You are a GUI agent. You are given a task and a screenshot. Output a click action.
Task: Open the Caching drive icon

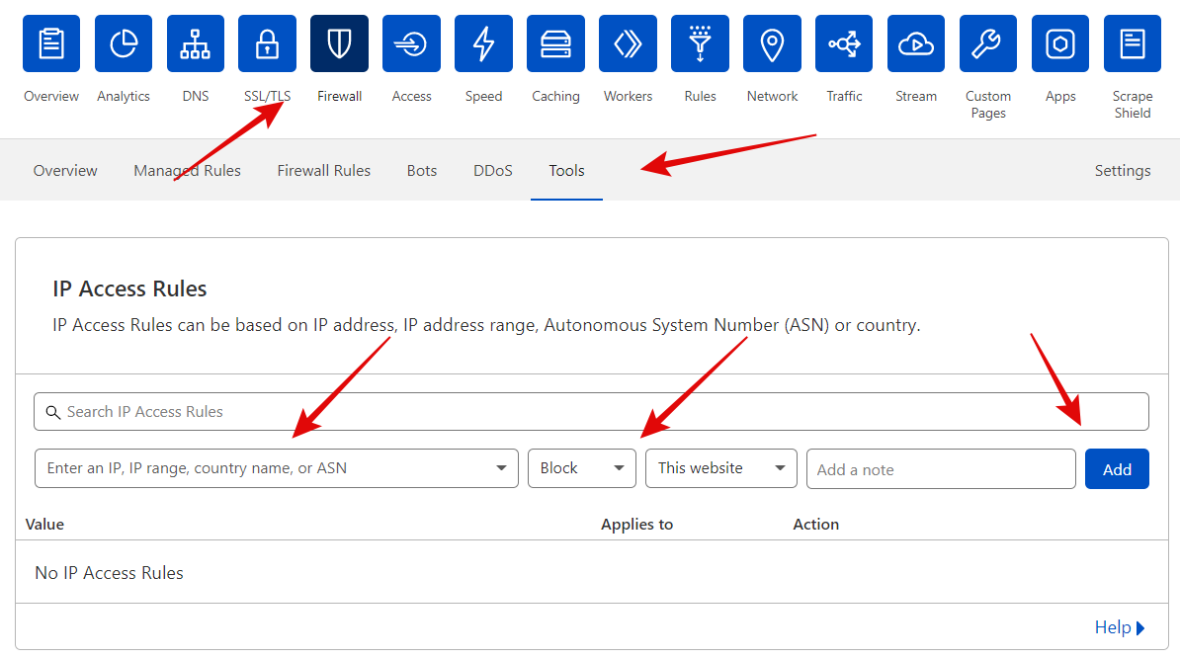(556, 43)
